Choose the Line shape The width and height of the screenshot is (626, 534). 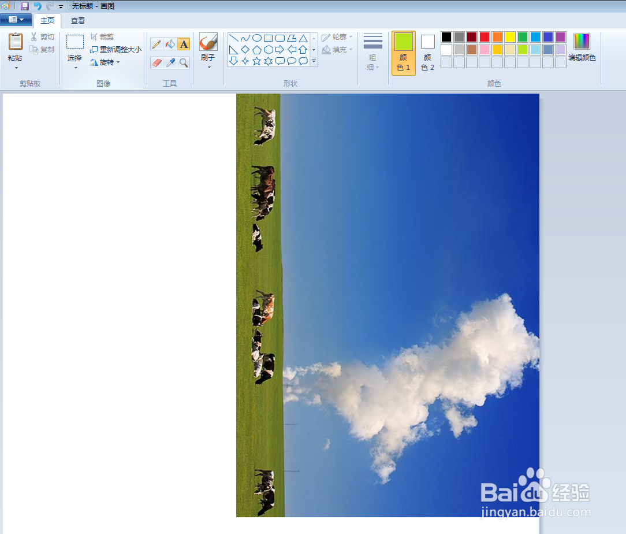pyautogui.click(x=234, y=38)
